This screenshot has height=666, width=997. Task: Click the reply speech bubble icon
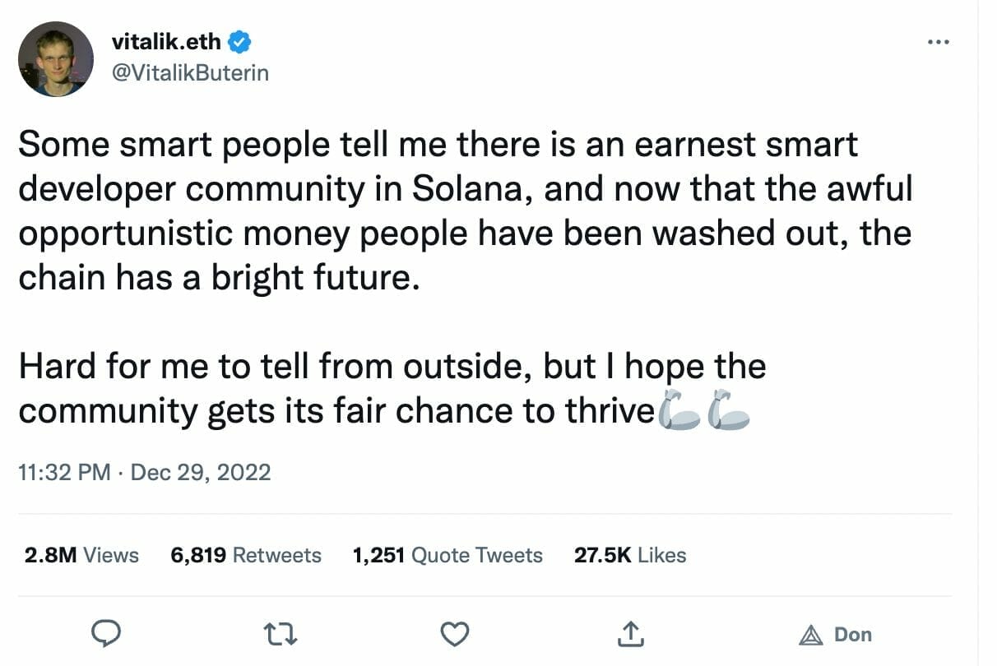pyautogui.click(x=106, y=634)
